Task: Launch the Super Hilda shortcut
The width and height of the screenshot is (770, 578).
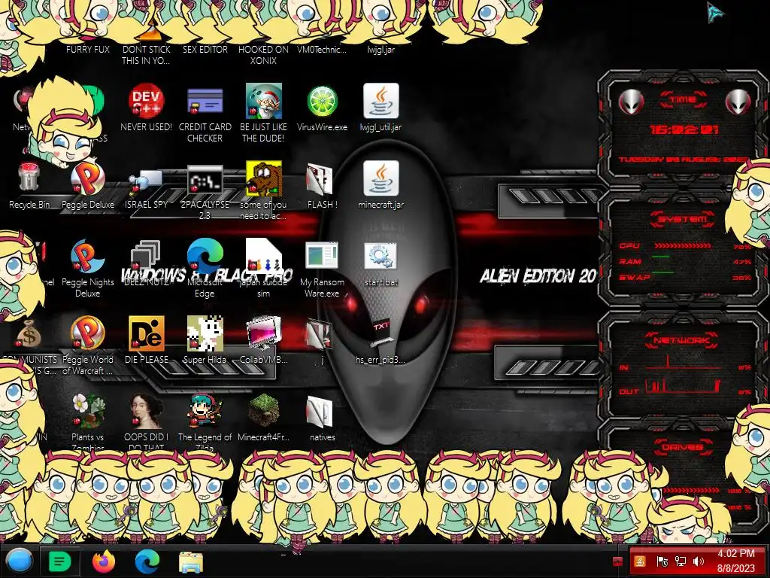Action: tap(205, 334)
